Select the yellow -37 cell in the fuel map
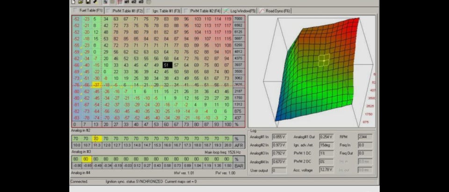This screenshot has width=449, height=192. tap(96, 85)
